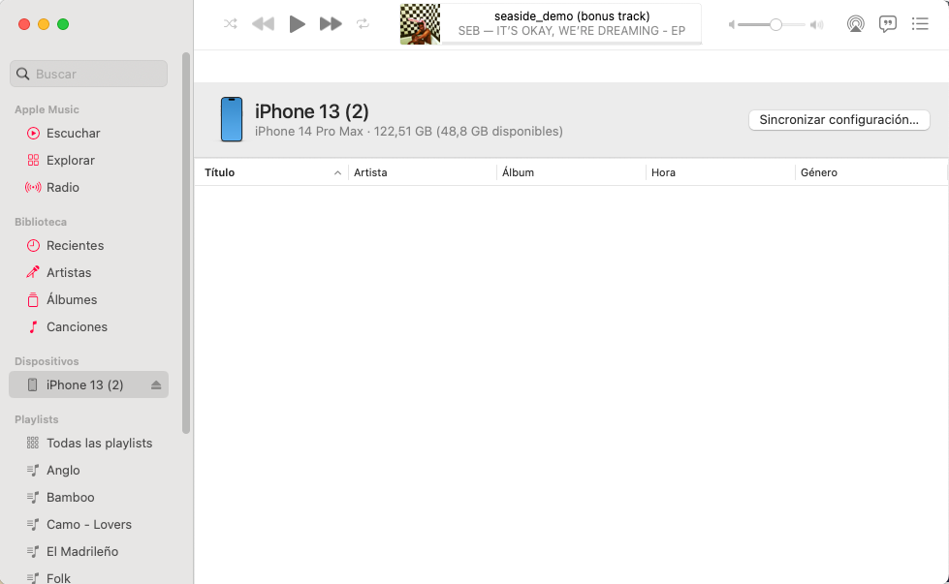
Task: Show Recientes in library
Action: tap(88, 245)
